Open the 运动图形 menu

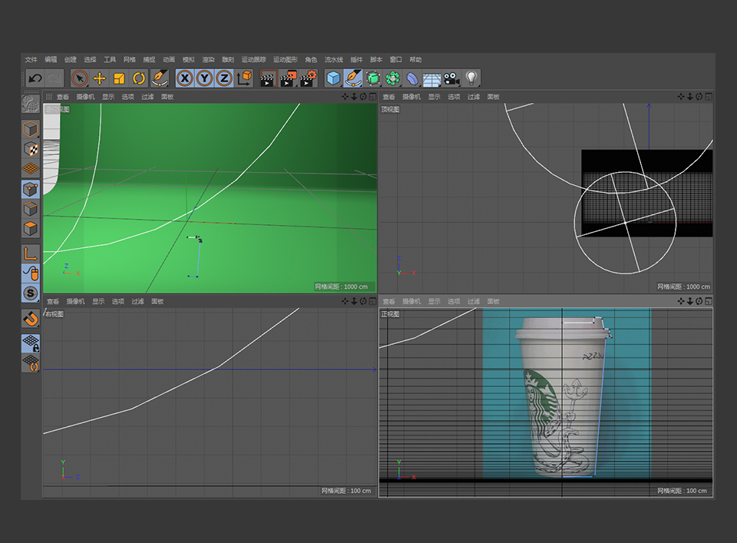tap(286, 60)
